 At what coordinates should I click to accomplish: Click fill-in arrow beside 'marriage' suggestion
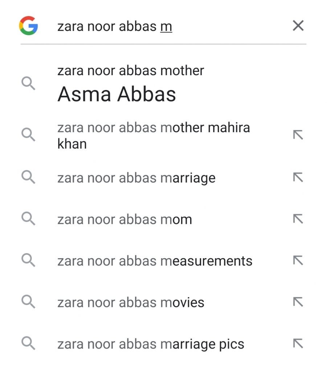(298, 178)
